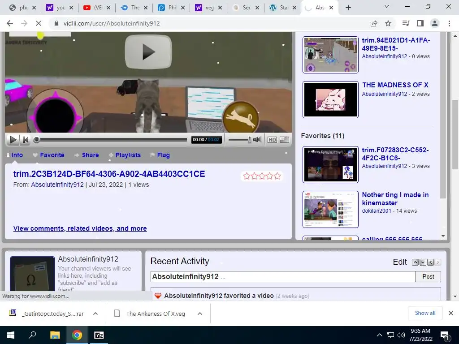Open video title trim.2C3B124D-BF64-4306-A902-4AB4403CC1CE
The width and height of the screenshot is (459, 344).
[109, 174]
